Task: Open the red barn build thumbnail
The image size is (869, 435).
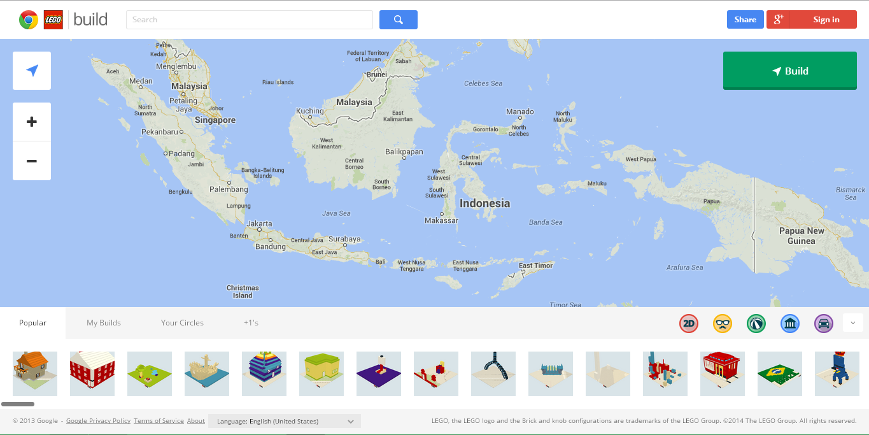Action: pyautogui.click(x=92, y=374)
